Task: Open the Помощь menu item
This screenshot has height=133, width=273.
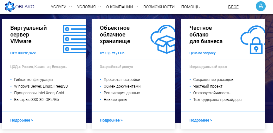Action: tap(191, 7)
